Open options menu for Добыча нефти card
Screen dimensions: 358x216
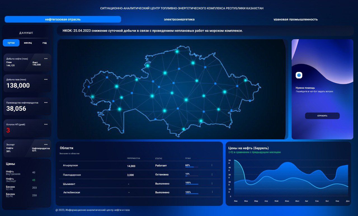point(46,58)
